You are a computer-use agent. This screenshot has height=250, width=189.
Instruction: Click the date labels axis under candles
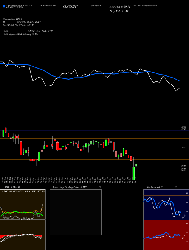click(69, 180)
